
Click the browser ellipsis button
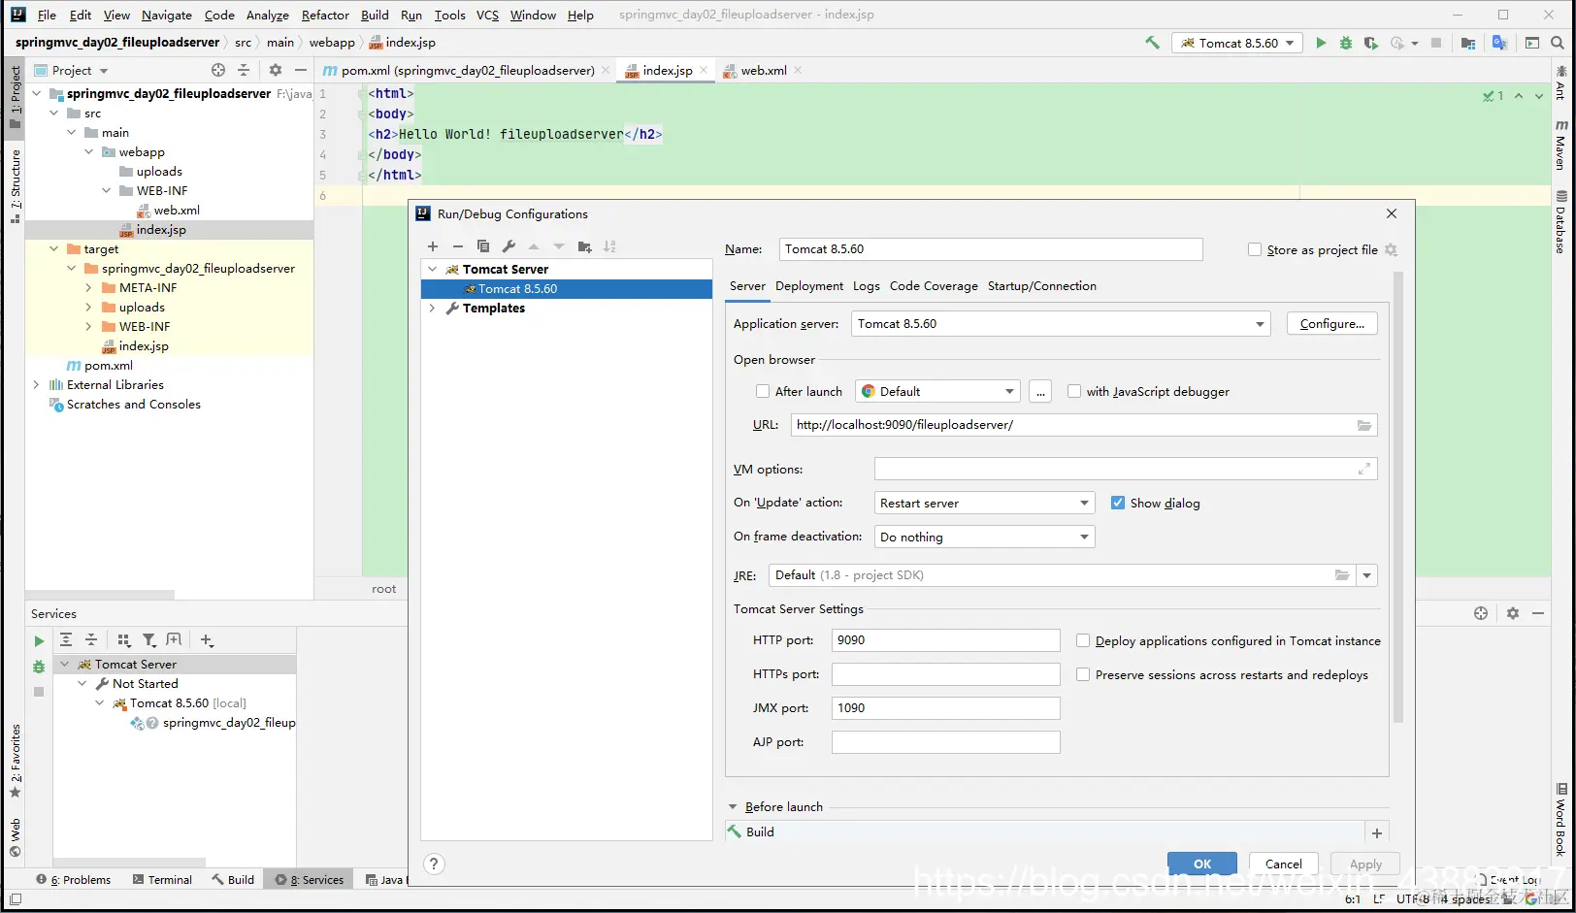click(1040, 391)
